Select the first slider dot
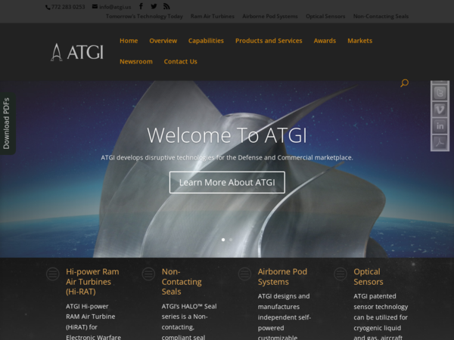The image size is (454, 340). point(223,240)
